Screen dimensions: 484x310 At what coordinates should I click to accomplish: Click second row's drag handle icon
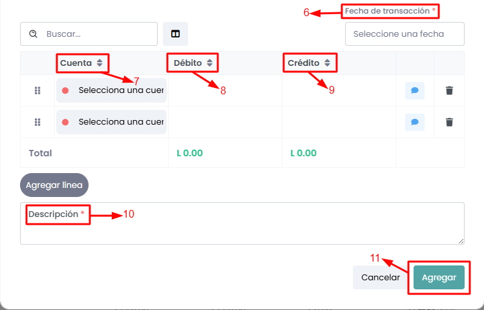pos(37,121)
